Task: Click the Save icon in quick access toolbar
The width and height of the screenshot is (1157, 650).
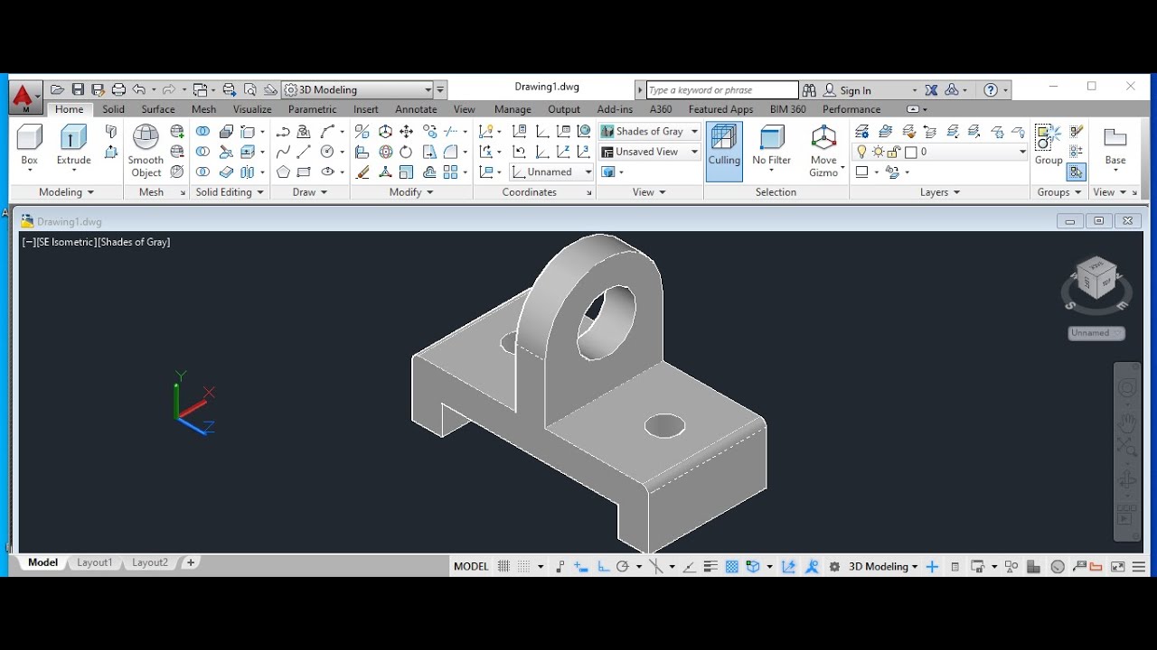Action: point(78,89)
